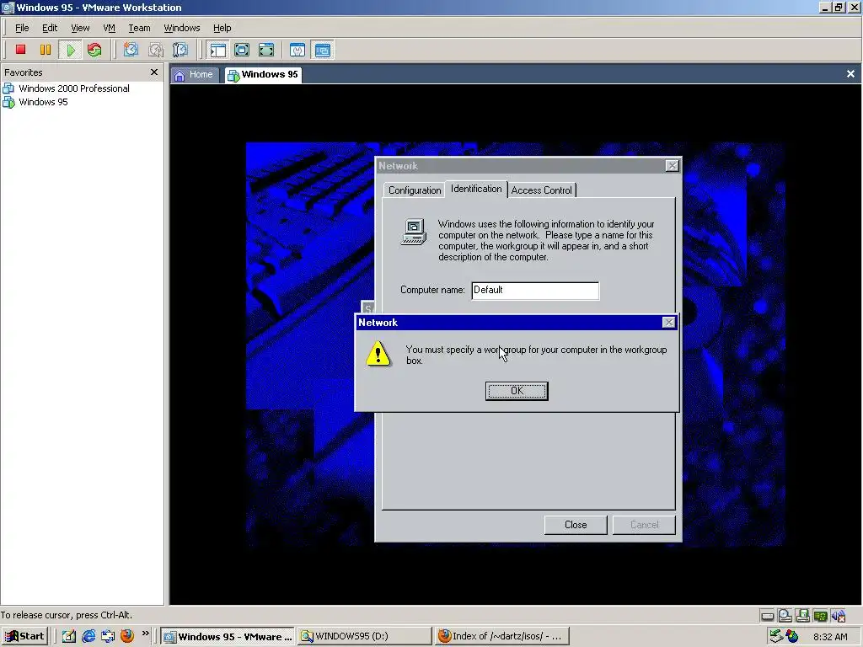Image resolution: width=863 pixels, height=647 pixels.
Task: Launch Internet Explorer from quick launch
Action: [88, 636]
